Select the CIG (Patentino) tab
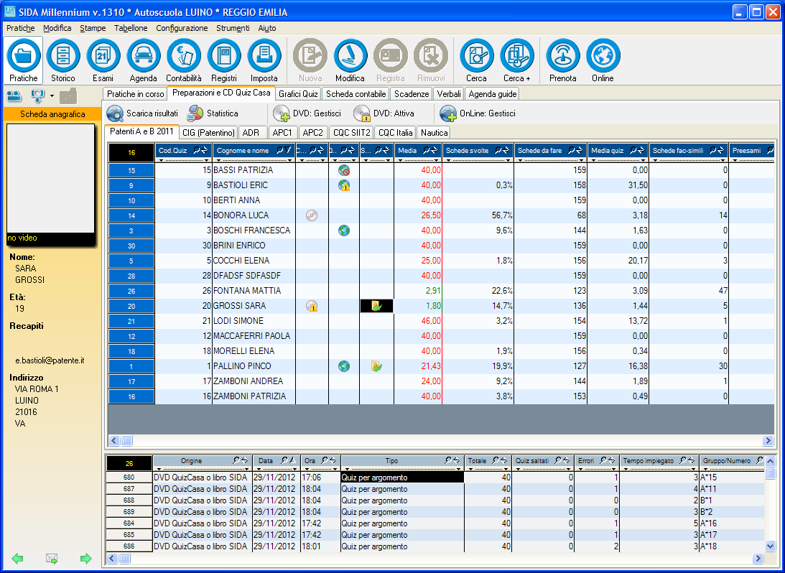 [x=208, y=133]
